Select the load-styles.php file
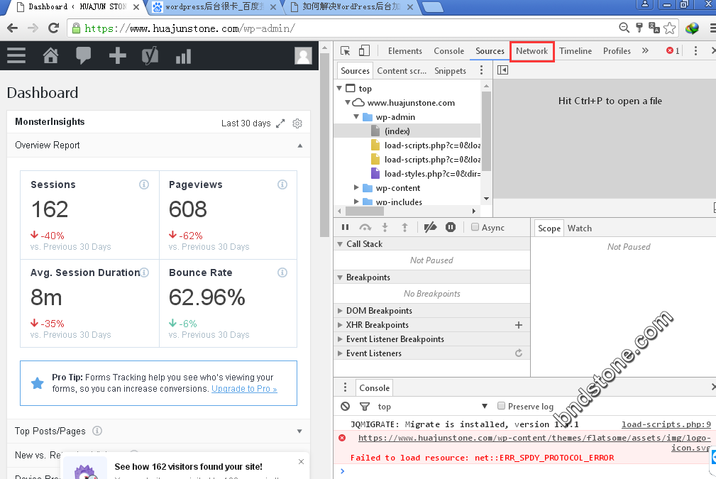 point(432,174)
